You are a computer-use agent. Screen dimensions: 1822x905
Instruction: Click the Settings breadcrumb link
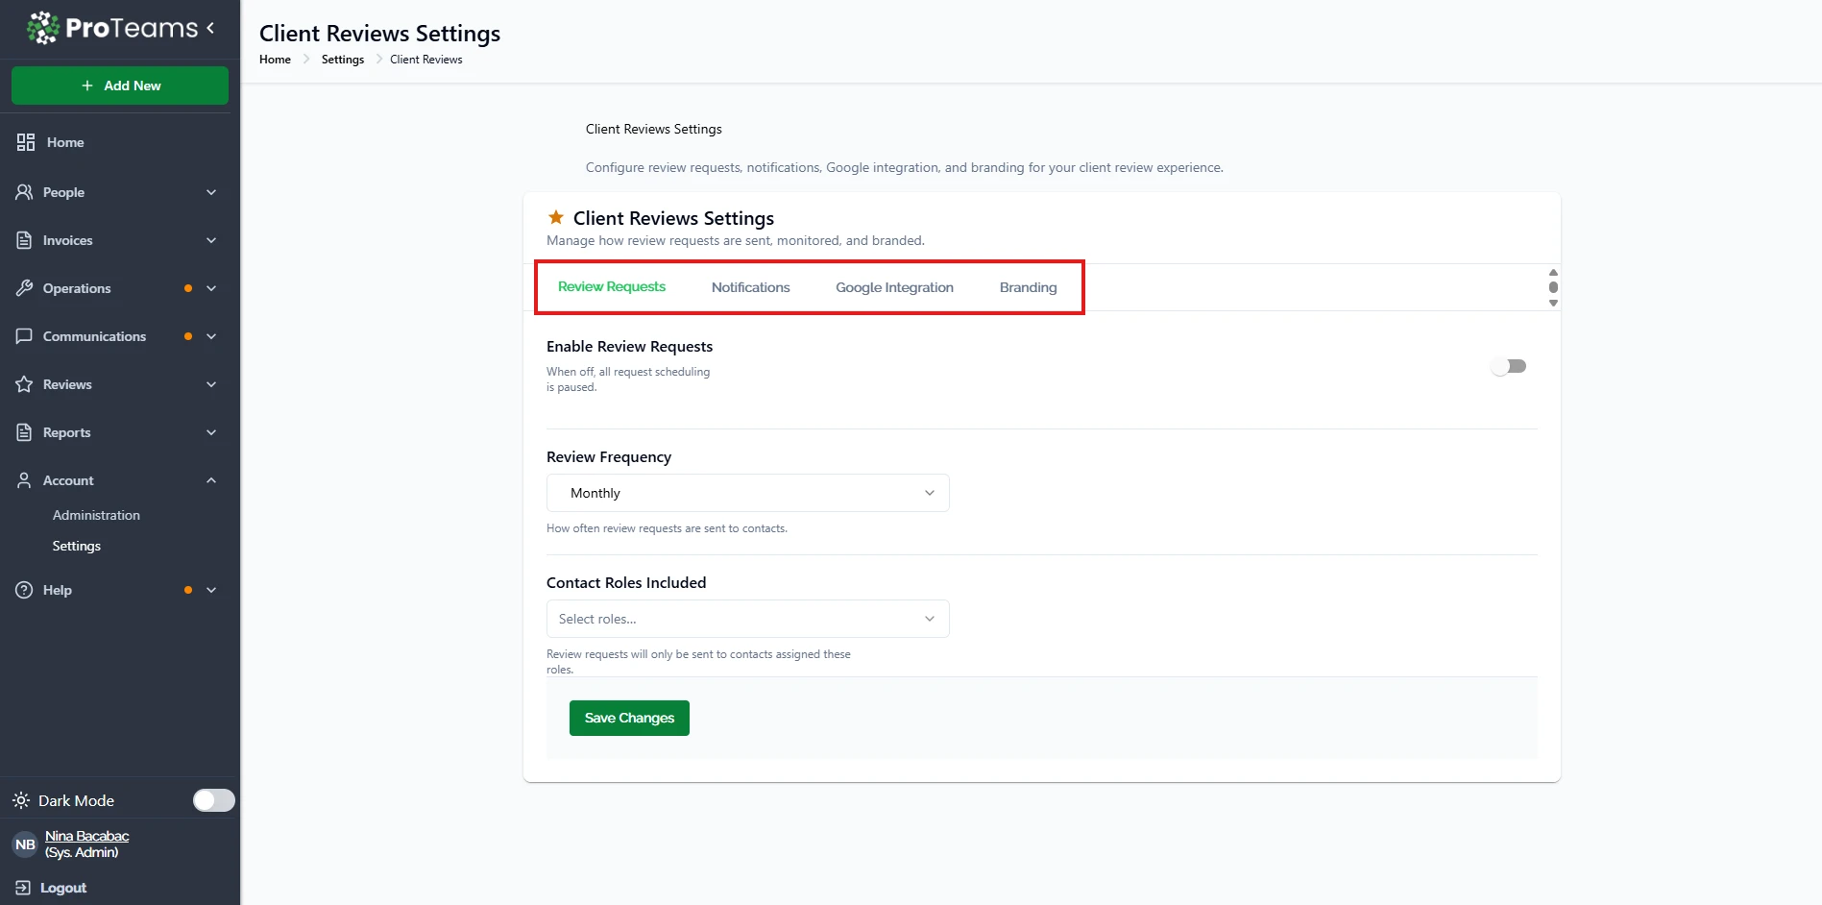tap(343, 60)
